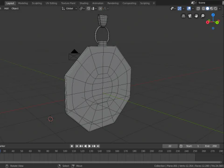Screen dimensions: 224x168
Task: Open the overlays options dropdown arrow
Action: 193,8
